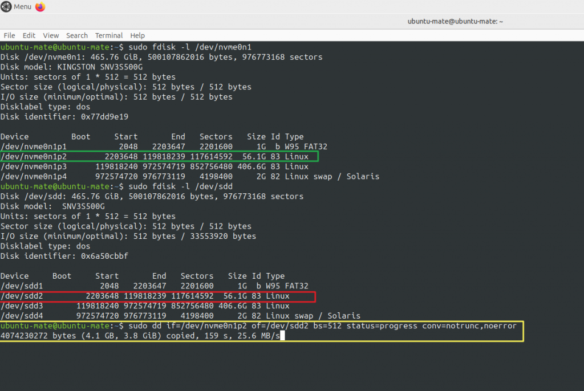Image resolution: width=584 pixels, height=391 pixels.
Task: Open the Search menu
Action: pos(77,35)
